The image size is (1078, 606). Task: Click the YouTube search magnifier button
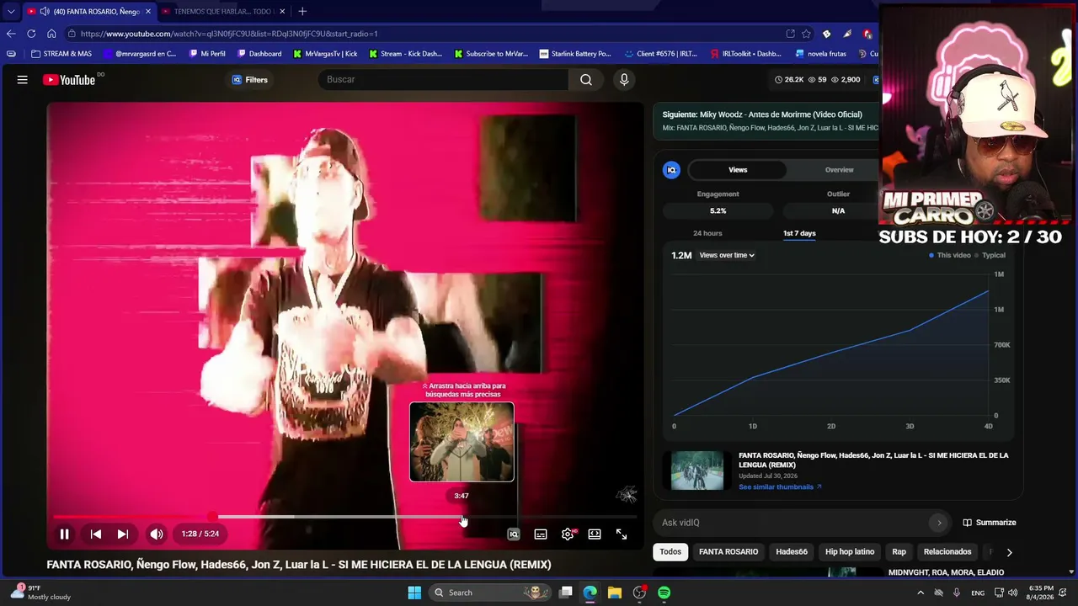[586, 79]
